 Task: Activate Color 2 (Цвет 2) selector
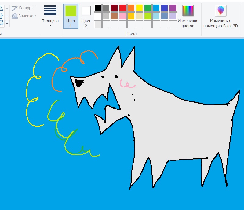(x=86, y=16)
